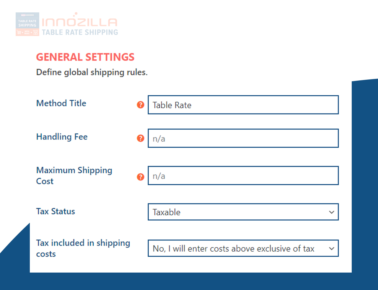Open the Tax Status dropdown

(243, 212)
